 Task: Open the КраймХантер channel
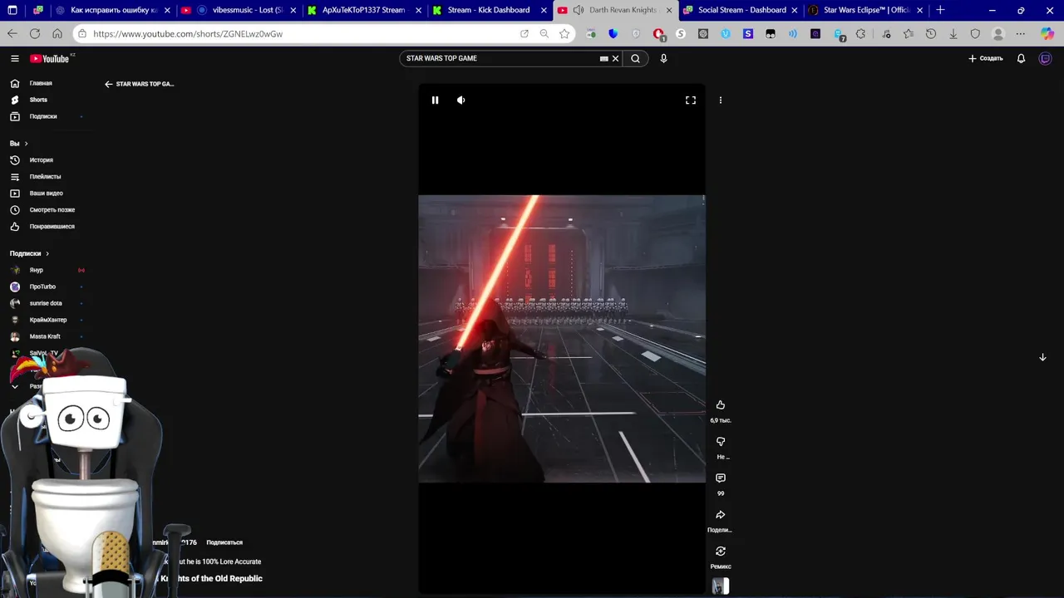tap(48, 320)
